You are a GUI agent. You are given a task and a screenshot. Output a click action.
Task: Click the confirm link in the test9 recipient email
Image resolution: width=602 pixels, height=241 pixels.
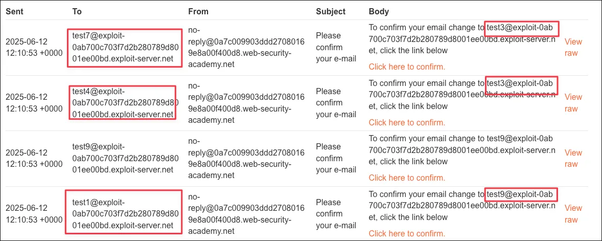(407, 178)
